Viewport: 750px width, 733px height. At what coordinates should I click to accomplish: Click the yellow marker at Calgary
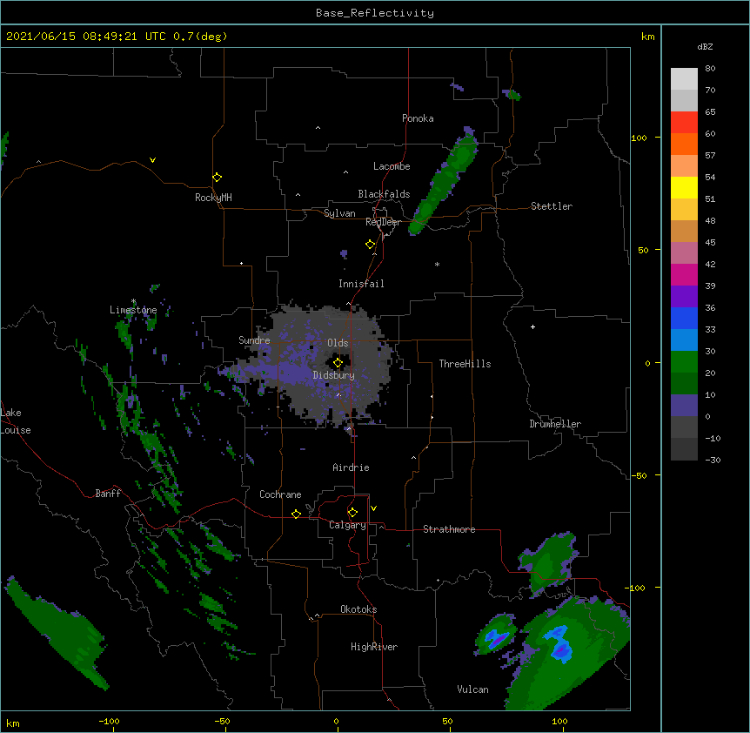(352, 513)
